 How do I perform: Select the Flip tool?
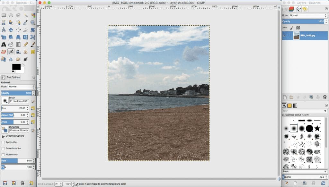[26, 37]
